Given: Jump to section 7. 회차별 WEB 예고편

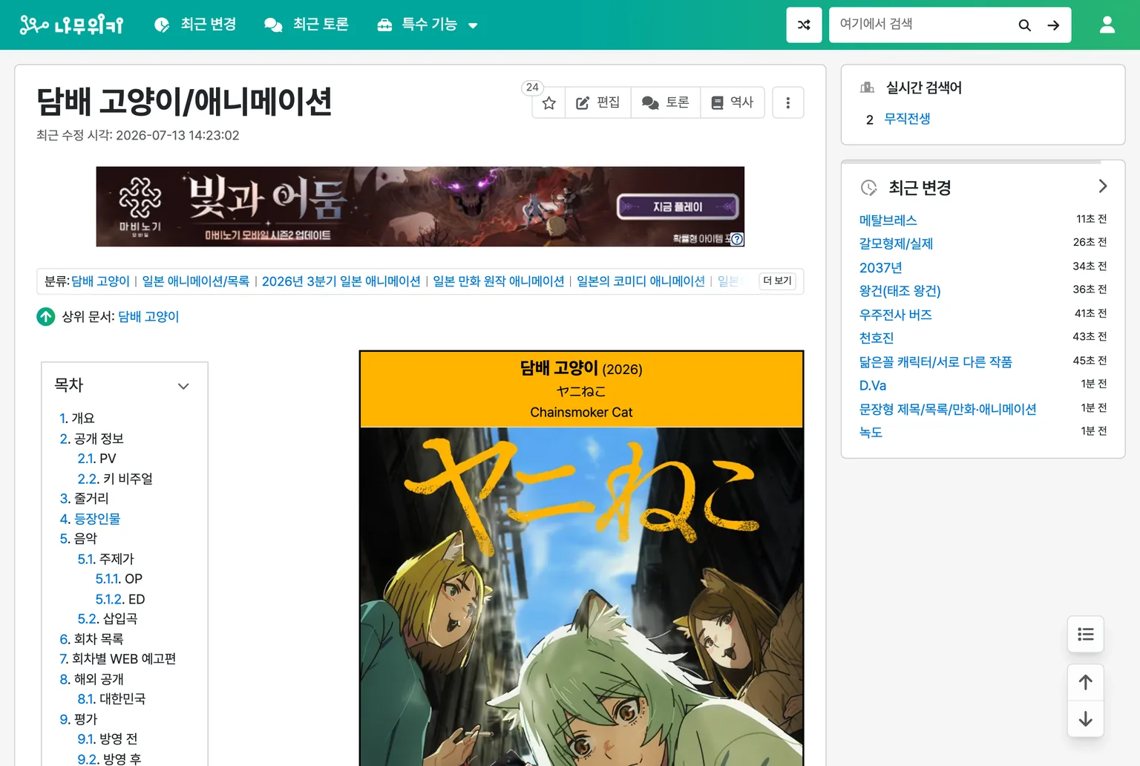Looking at the screenshot, I should coord(118,659).
